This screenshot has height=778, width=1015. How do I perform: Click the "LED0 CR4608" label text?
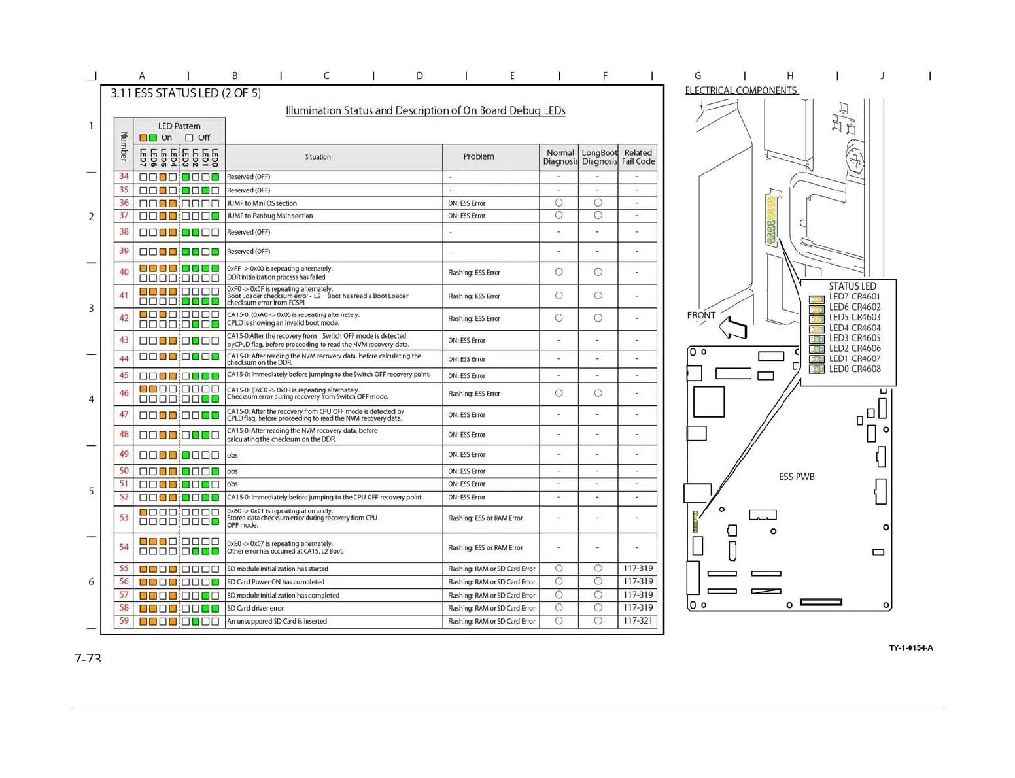(855, 369)
